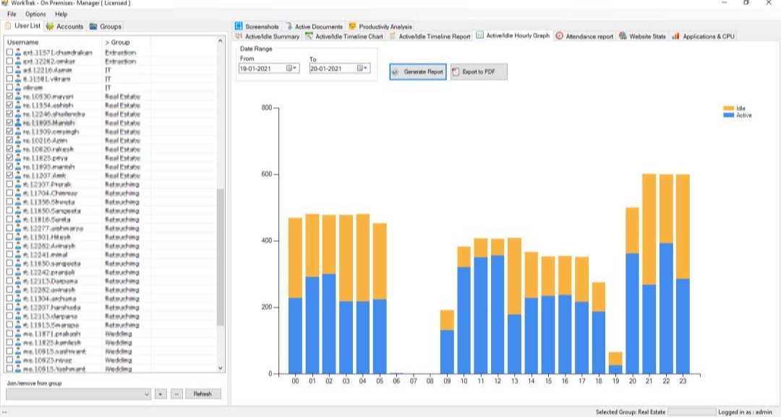Click user icon beside the pranjali username
Image resolution: width=781 pixels, height=417 pixels.
coord(18,272)
